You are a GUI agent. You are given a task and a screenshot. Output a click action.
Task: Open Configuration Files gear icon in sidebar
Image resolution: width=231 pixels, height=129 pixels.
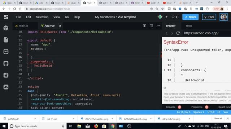coord(6,52)
